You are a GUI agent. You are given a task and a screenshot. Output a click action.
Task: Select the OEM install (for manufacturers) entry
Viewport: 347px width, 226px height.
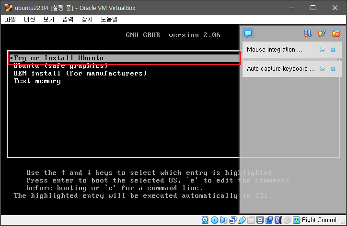pos(80,73)
